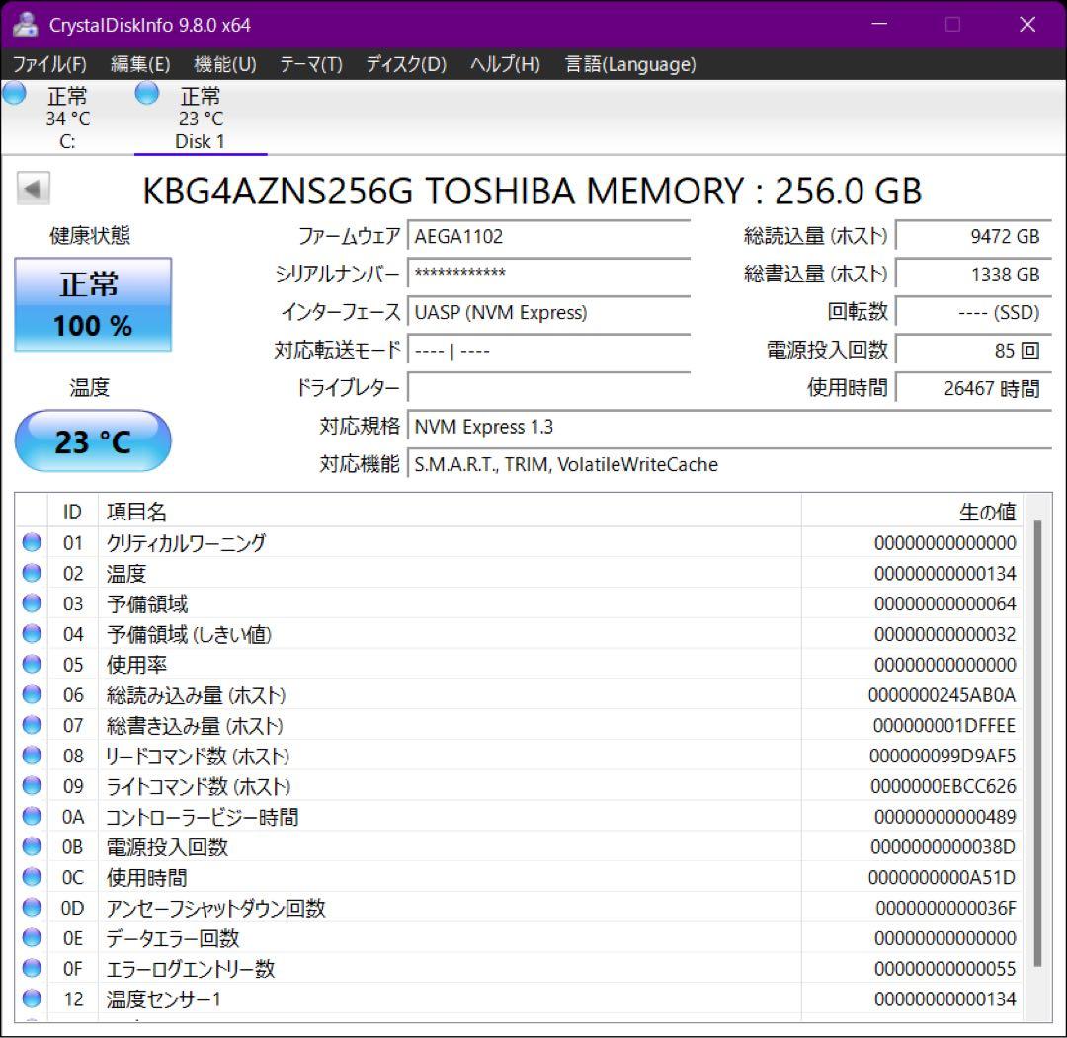
Task: Switch to the C: drive tab label
Action: 67,141
